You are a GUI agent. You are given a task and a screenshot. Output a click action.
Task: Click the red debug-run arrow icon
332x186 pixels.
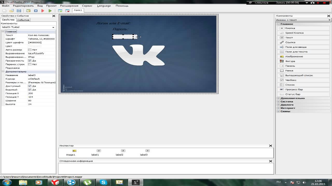coord(43,11)
